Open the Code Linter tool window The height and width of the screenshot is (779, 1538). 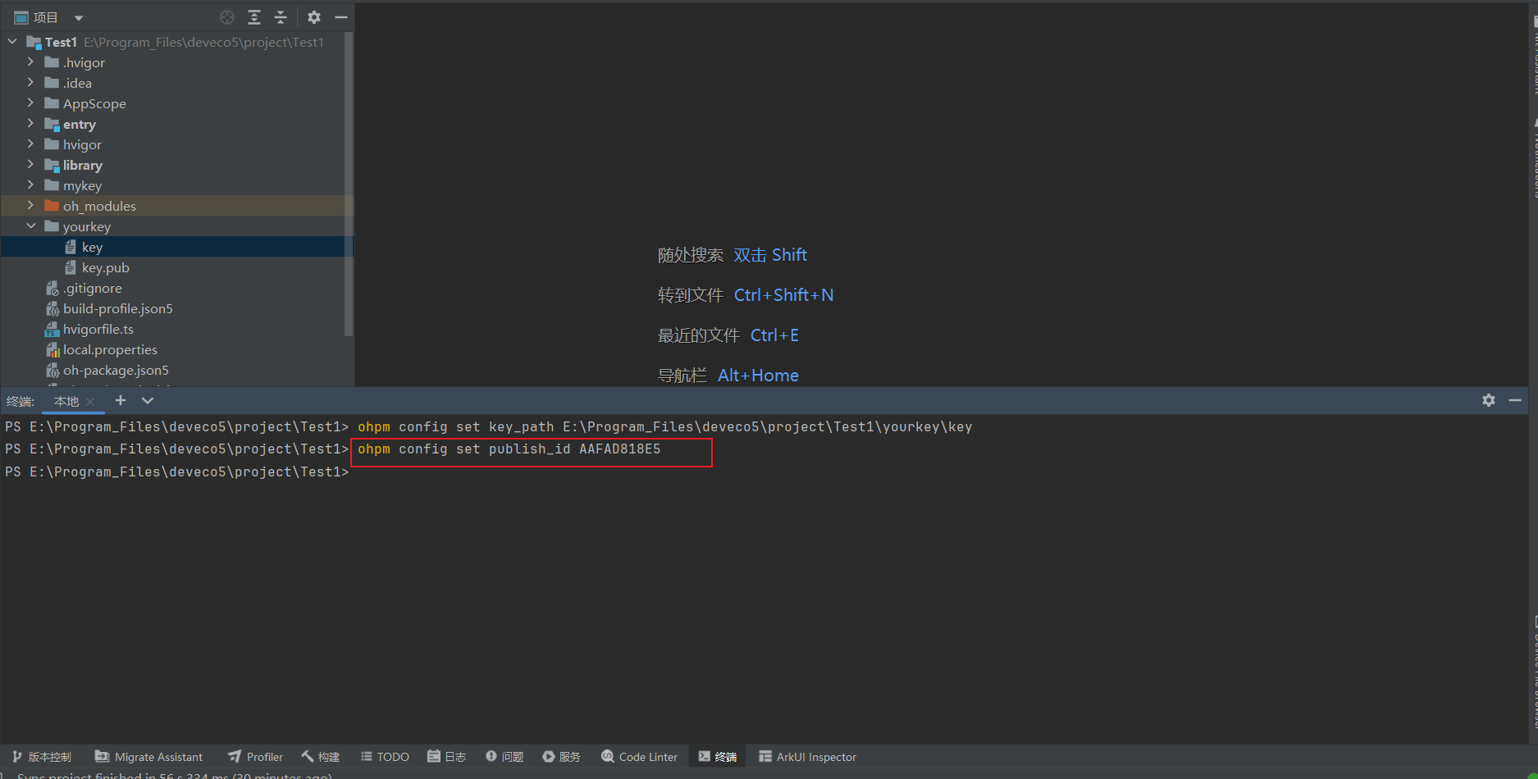(640, 757)
